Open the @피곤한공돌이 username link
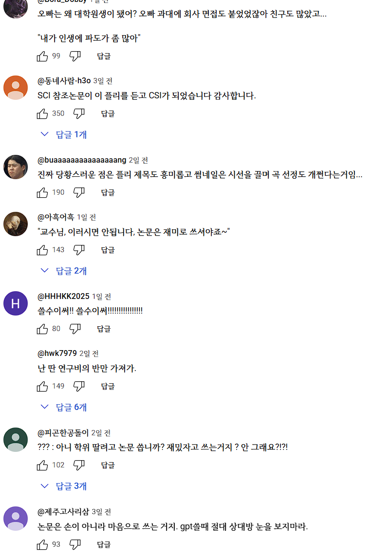374x559 pixels. (63, 432)
